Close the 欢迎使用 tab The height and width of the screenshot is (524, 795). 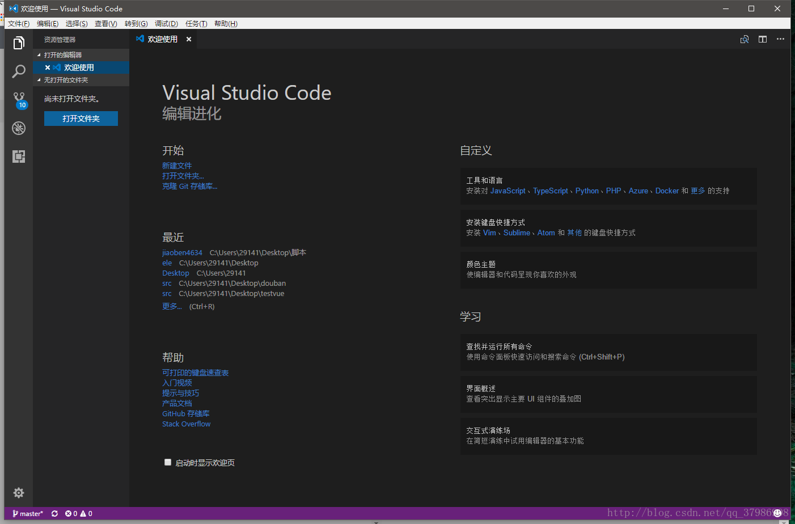189,39
